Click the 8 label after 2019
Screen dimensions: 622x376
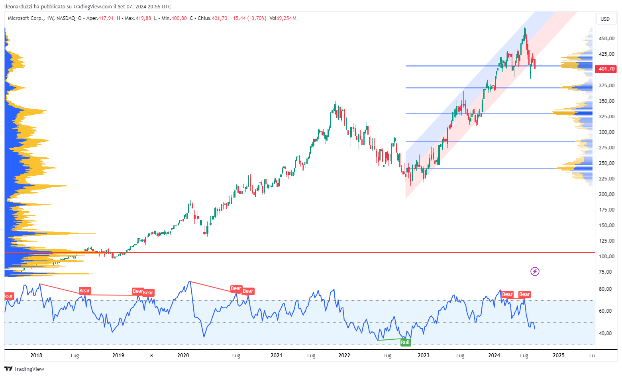[x=151, y=356]
